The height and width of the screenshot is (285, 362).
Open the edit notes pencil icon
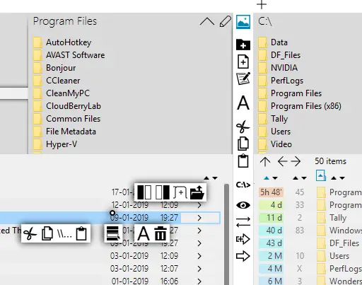[243, 78]
